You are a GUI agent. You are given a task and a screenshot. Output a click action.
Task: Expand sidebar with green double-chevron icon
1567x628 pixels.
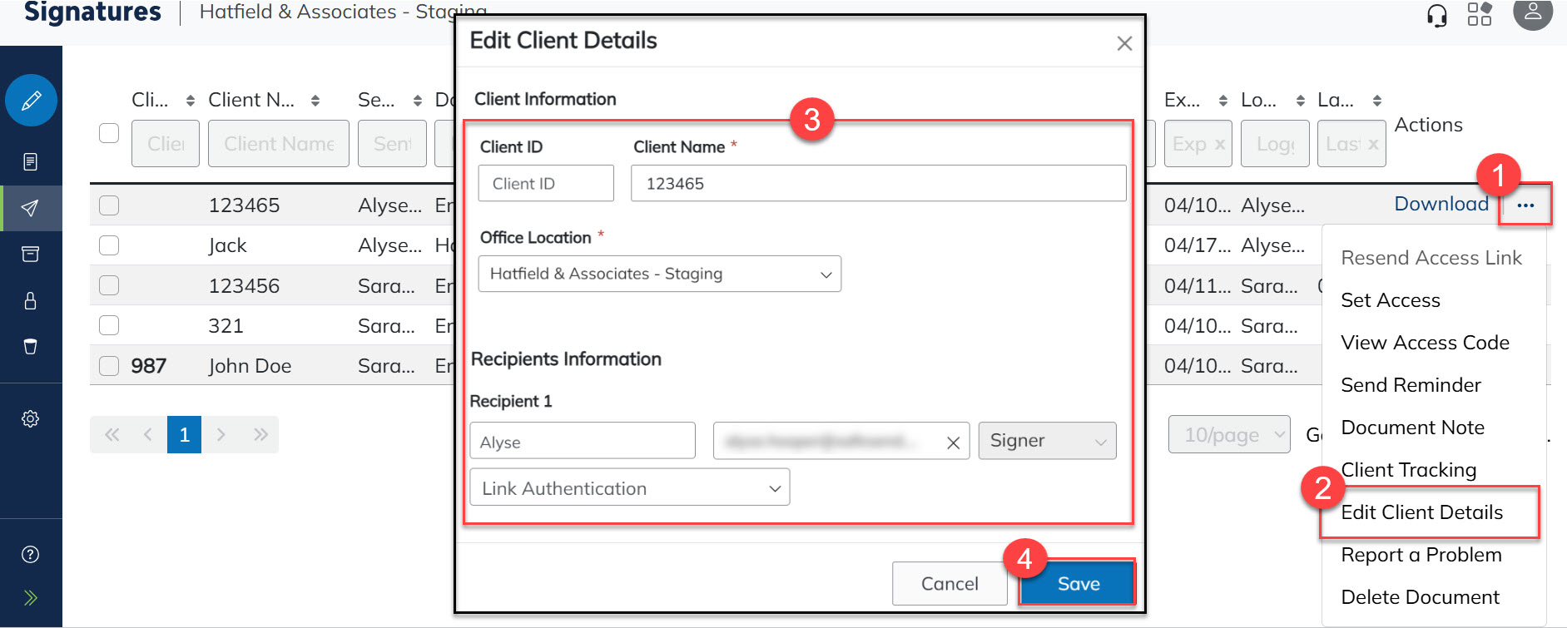pos(30,597)
